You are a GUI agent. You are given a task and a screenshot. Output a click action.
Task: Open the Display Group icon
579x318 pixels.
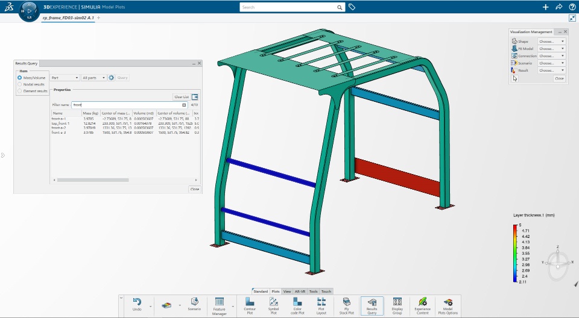click(x=397, y=306)
